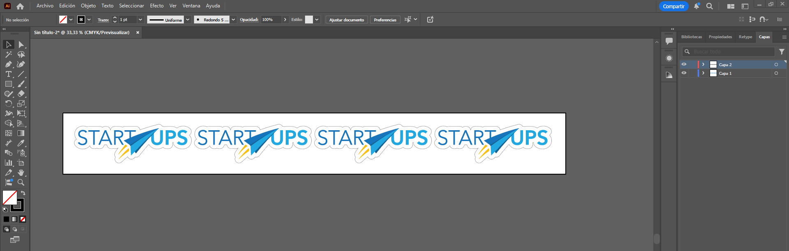Select the Shaper tool

(8, 94)
